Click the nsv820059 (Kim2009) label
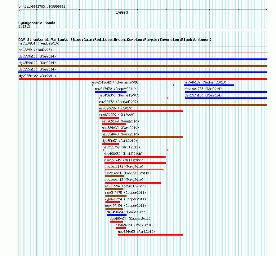This screenshot has height=256, width=276. click(117, 115)
